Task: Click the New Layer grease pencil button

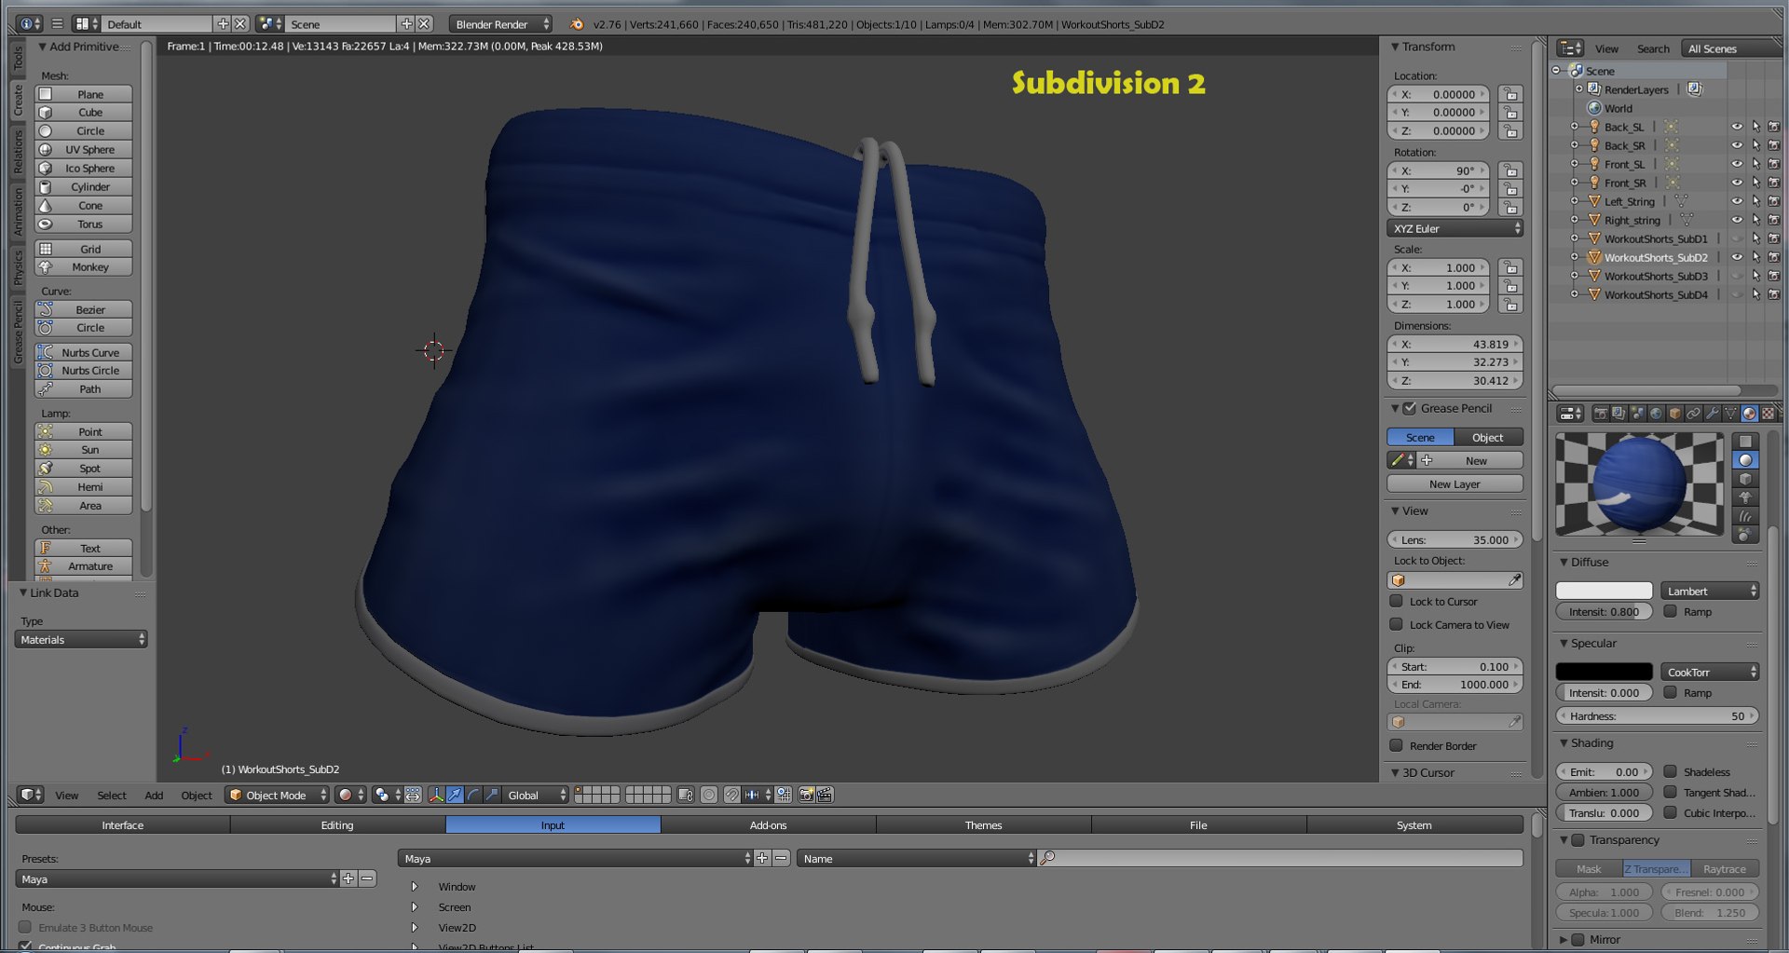Action: [x=1454, y=483]
